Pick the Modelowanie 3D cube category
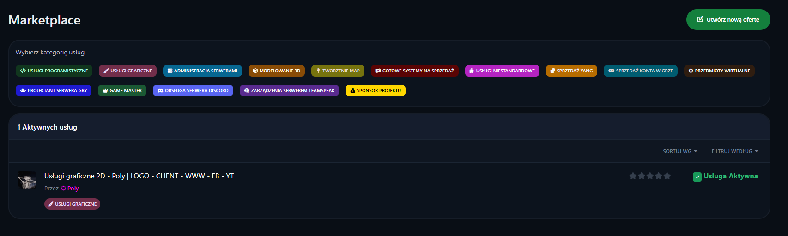This screenshot has height=236, width=788. (276, 71)
